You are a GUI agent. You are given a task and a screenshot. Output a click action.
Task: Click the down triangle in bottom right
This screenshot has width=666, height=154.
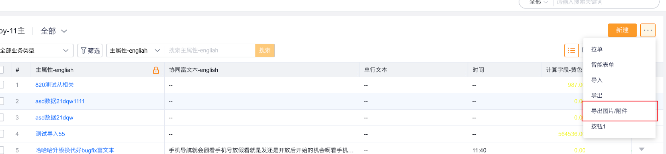tap(641, 149)
